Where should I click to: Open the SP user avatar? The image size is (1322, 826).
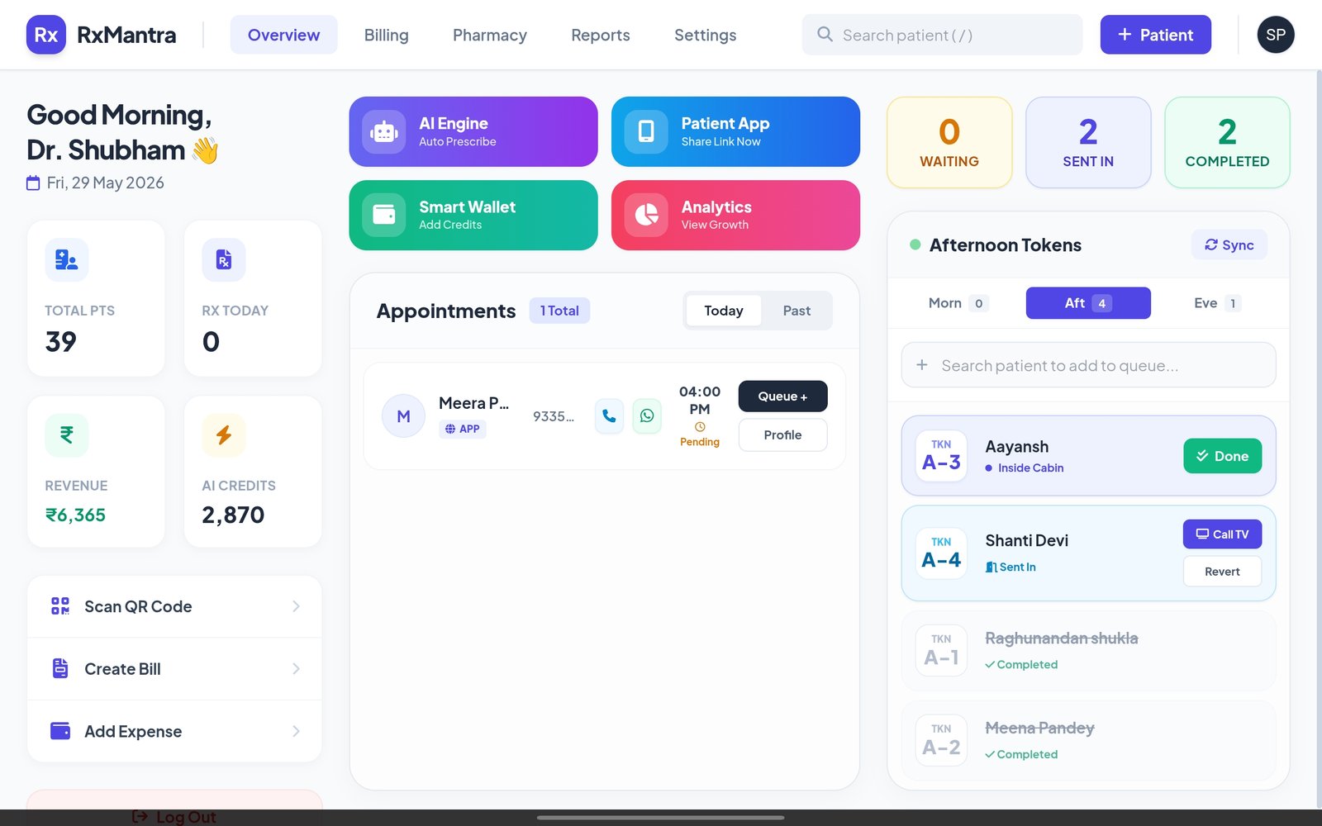1276,35
